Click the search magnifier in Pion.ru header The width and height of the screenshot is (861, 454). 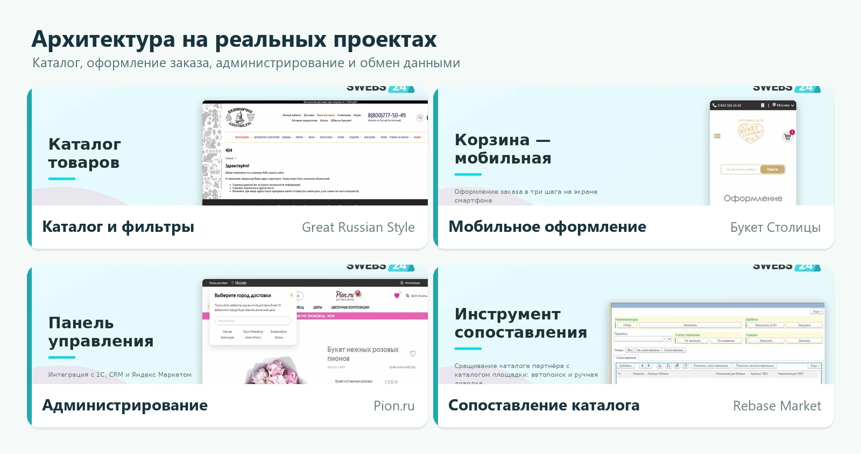(407, 296)
